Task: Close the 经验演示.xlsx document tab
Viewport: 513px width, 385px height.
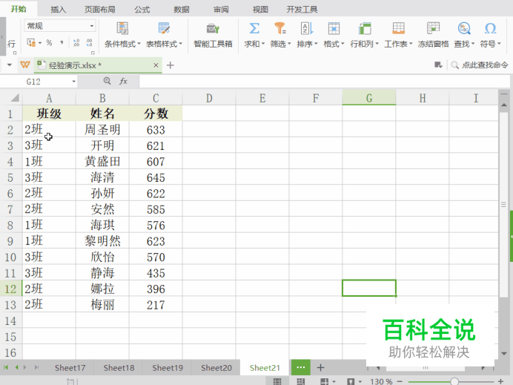Action: click(156, 65)
